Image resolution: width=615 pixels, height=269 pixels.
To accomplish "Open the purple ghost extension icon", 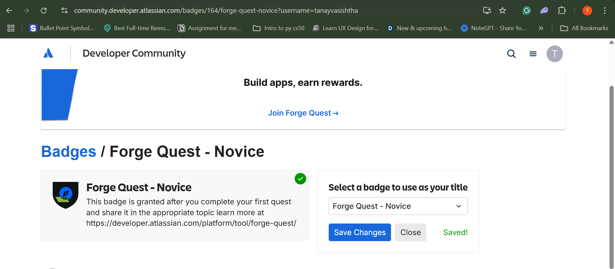I will [544, 11].
